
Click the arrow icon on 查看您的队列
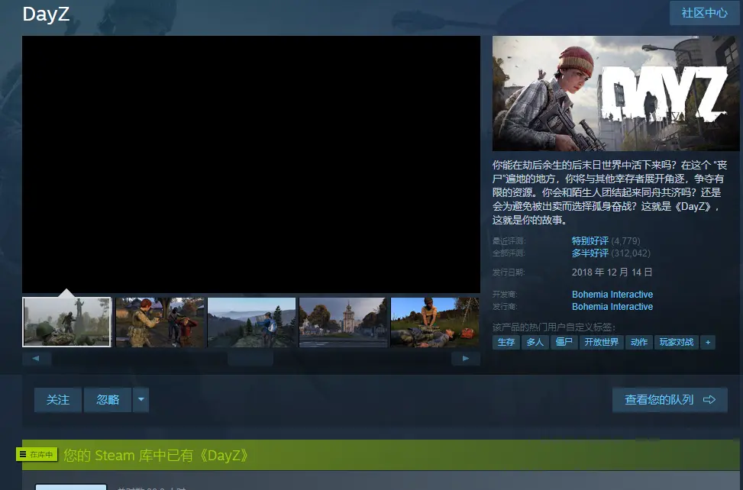[709, 400]
